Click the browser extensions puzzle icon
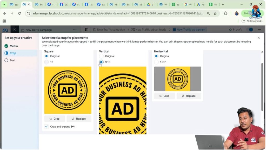This screenshot has width=266, height=150. coord(225,13)
